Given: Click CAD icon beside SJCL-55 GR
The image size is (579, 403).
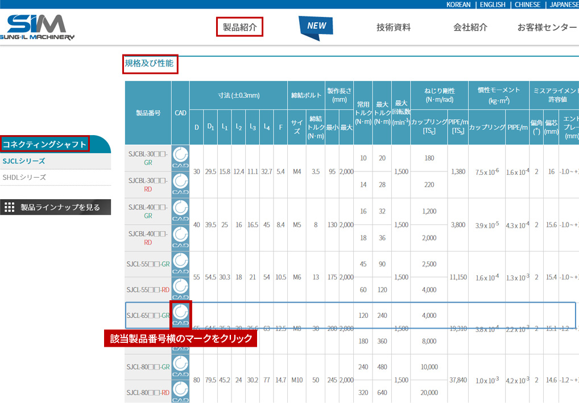Looking at the screenshot, I should [x=180, y=264].
